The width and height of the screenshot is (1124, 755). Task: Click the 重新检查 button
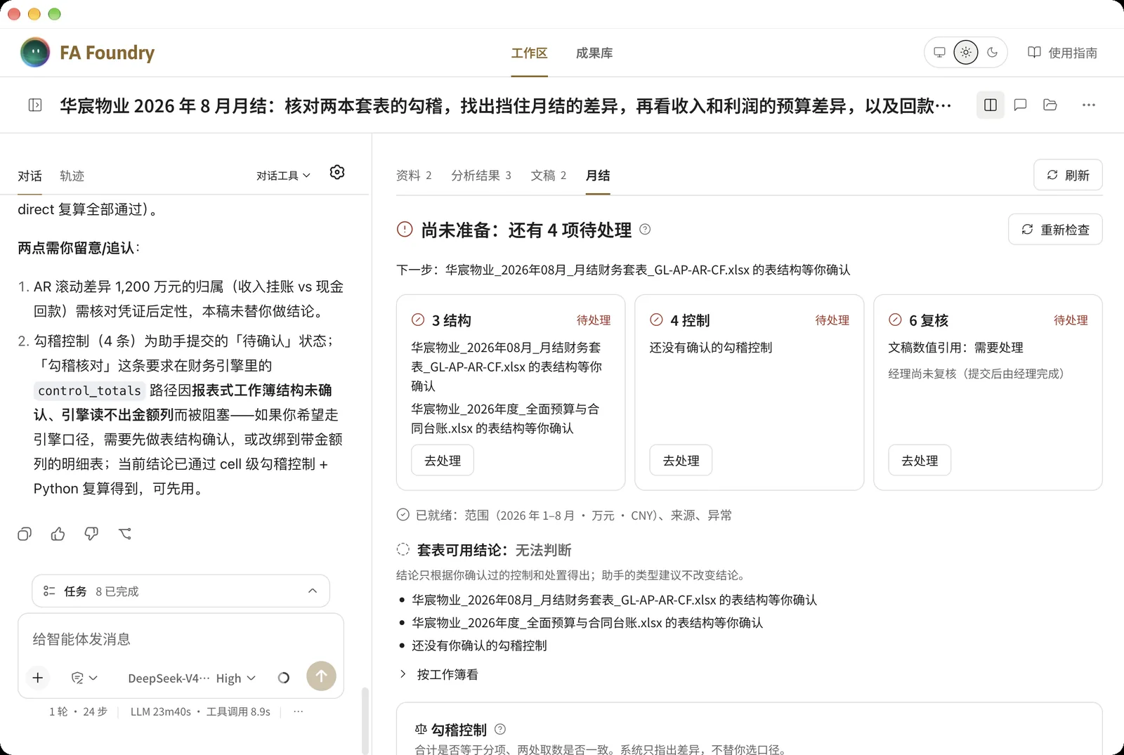coord(1055,230)
